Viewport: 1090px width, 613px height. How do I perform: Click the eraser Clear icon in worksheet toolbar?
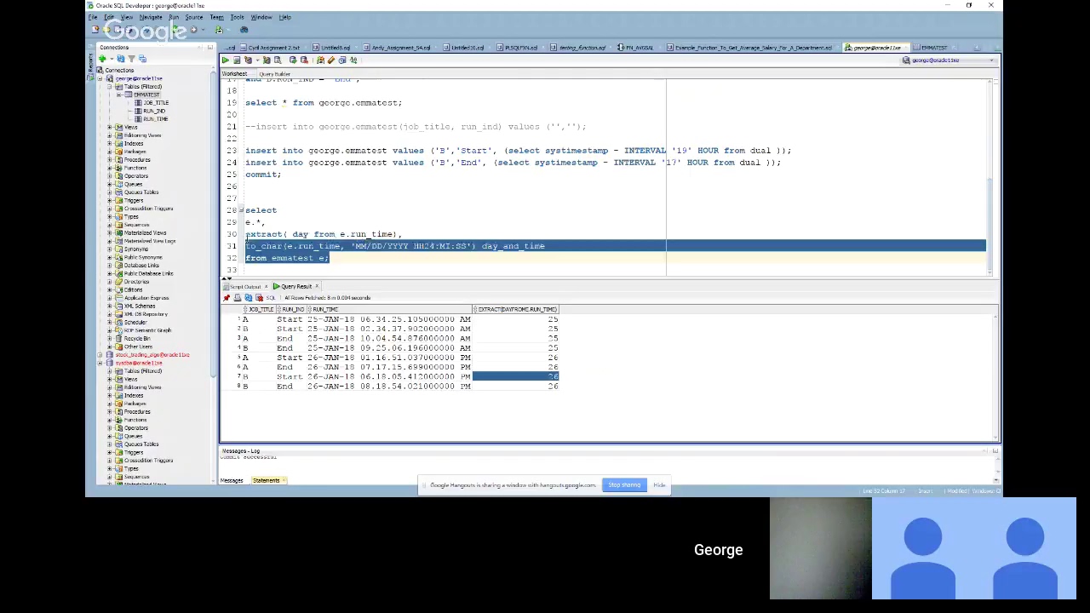tap(331, 60)
